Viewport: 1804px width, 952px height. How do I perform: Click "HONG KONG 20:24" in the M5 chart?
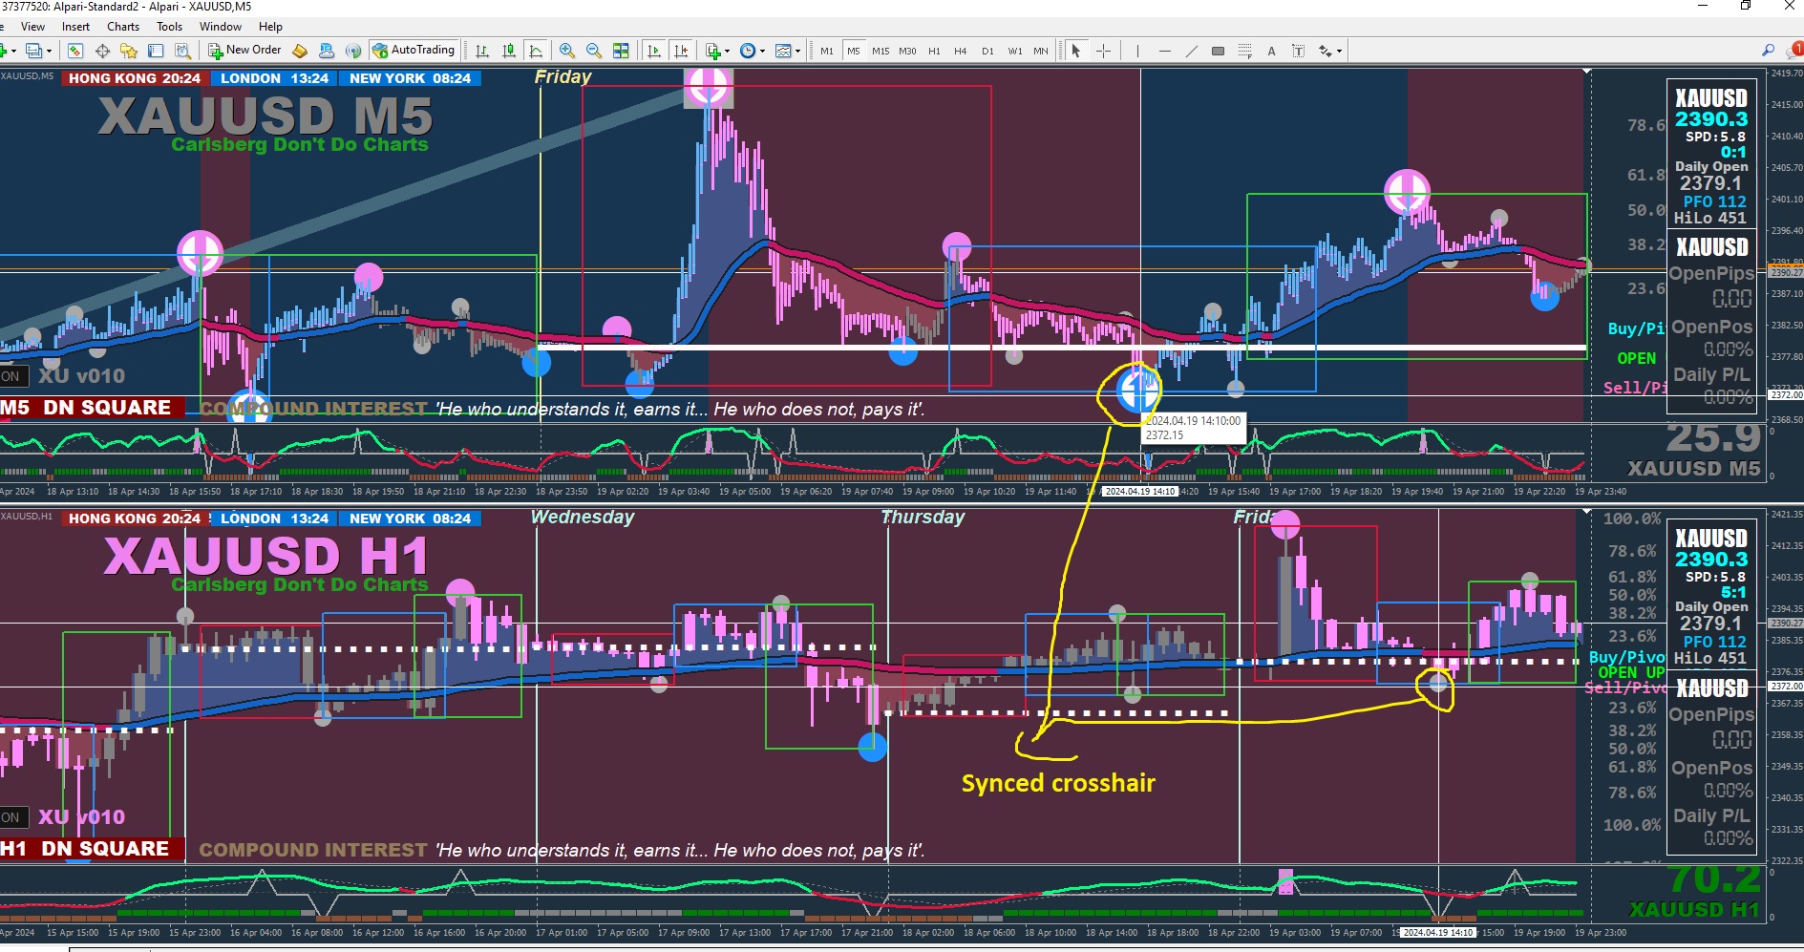[135, 78]
